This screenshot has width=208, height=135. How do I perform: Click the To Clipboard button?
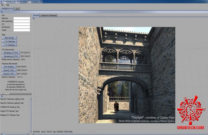9,41
